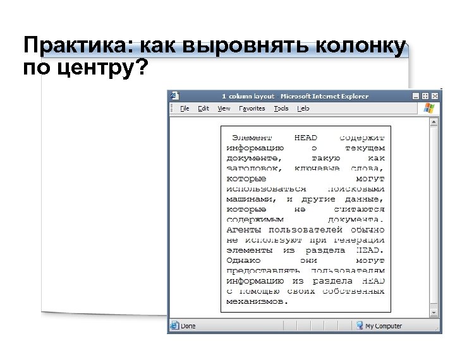The image size is (455, 341).
Task: Open the Tools menu
Action: click(281, 109)
